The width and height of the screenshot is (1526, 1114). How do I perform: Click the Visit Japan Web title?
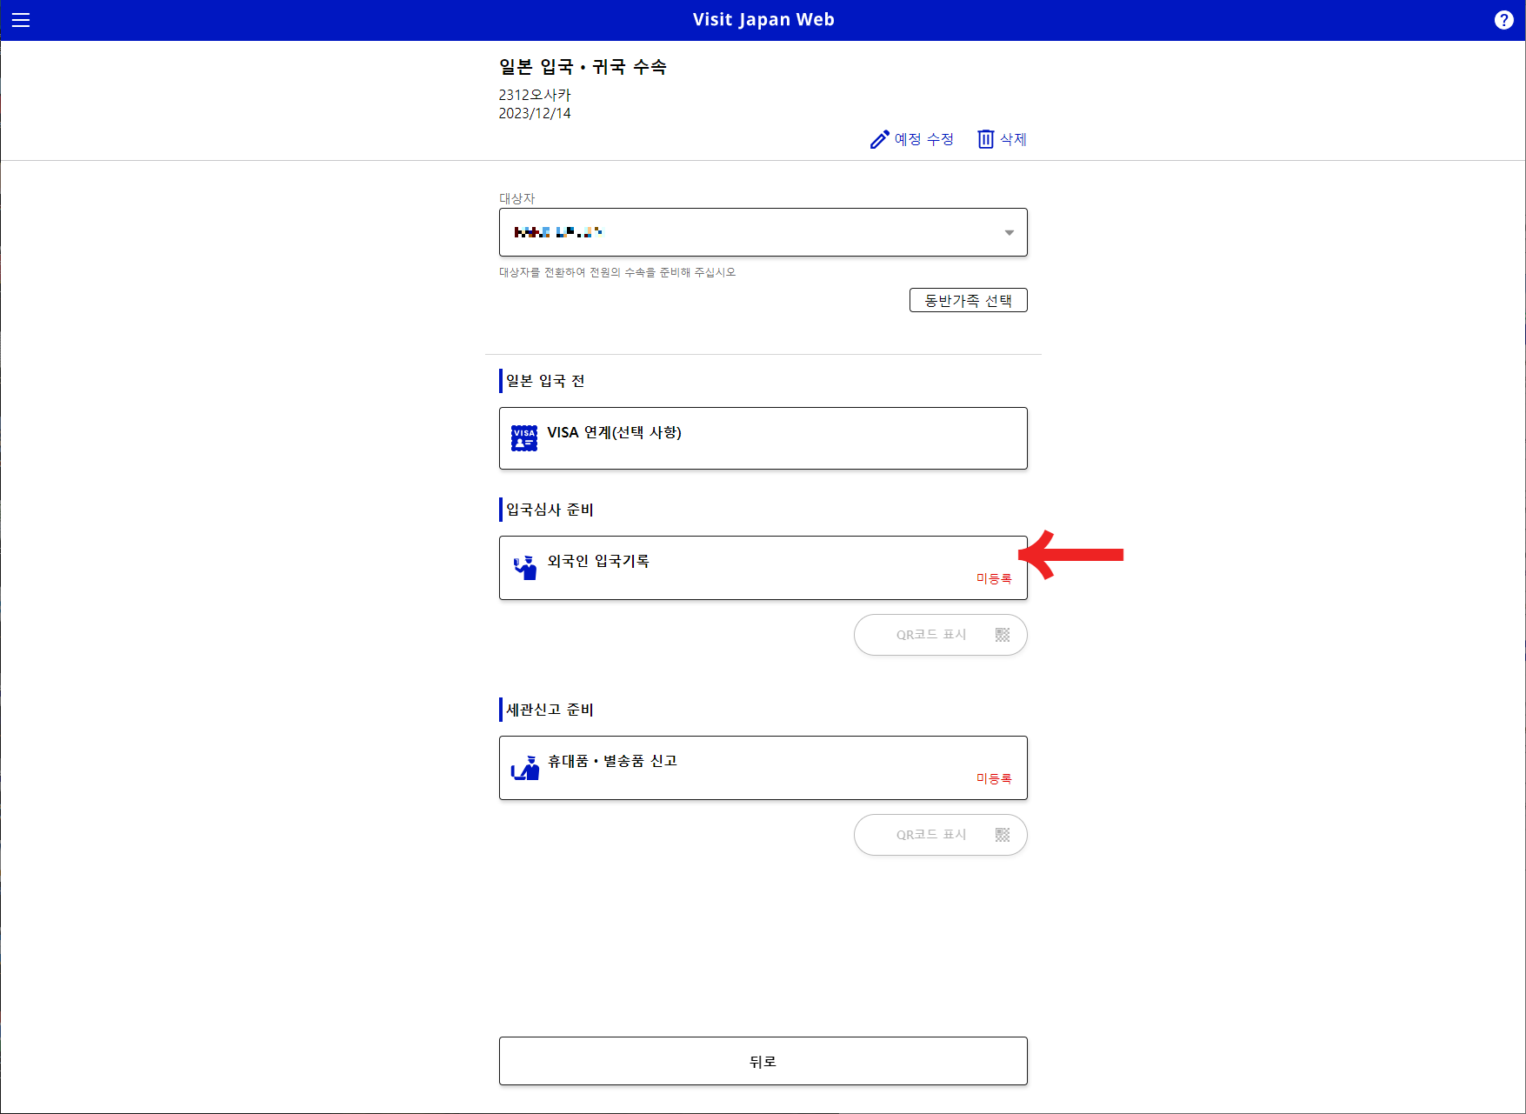(x=763, y=20)
